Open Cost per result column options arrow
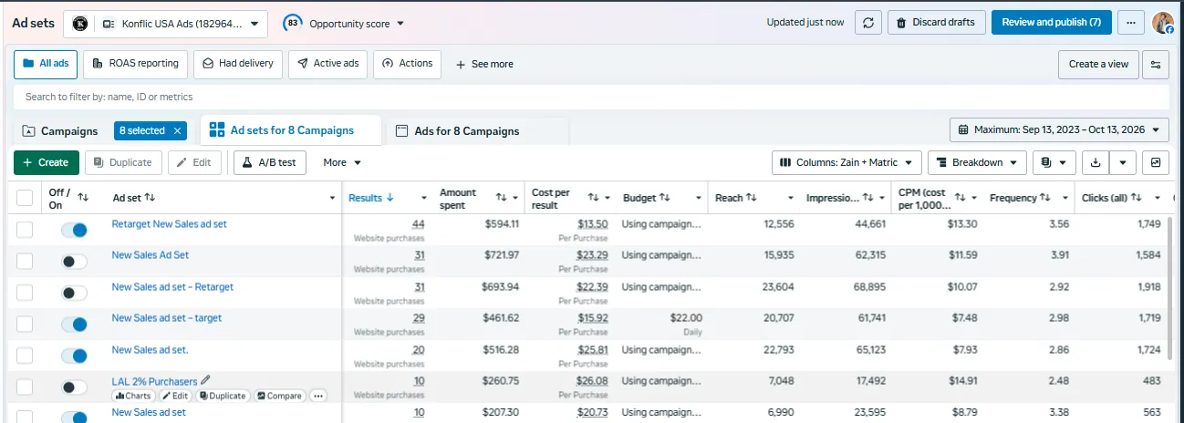Viewport: 1184px width, 423px height. click(x=608, y=198)
